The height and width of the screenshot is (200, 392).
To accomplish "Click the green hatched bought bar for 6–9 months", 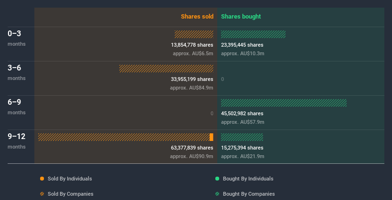I will point(284,103).
